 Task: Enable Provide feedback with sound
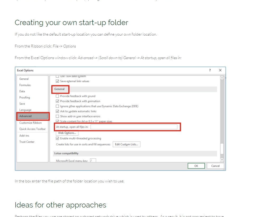click(58, 96)
